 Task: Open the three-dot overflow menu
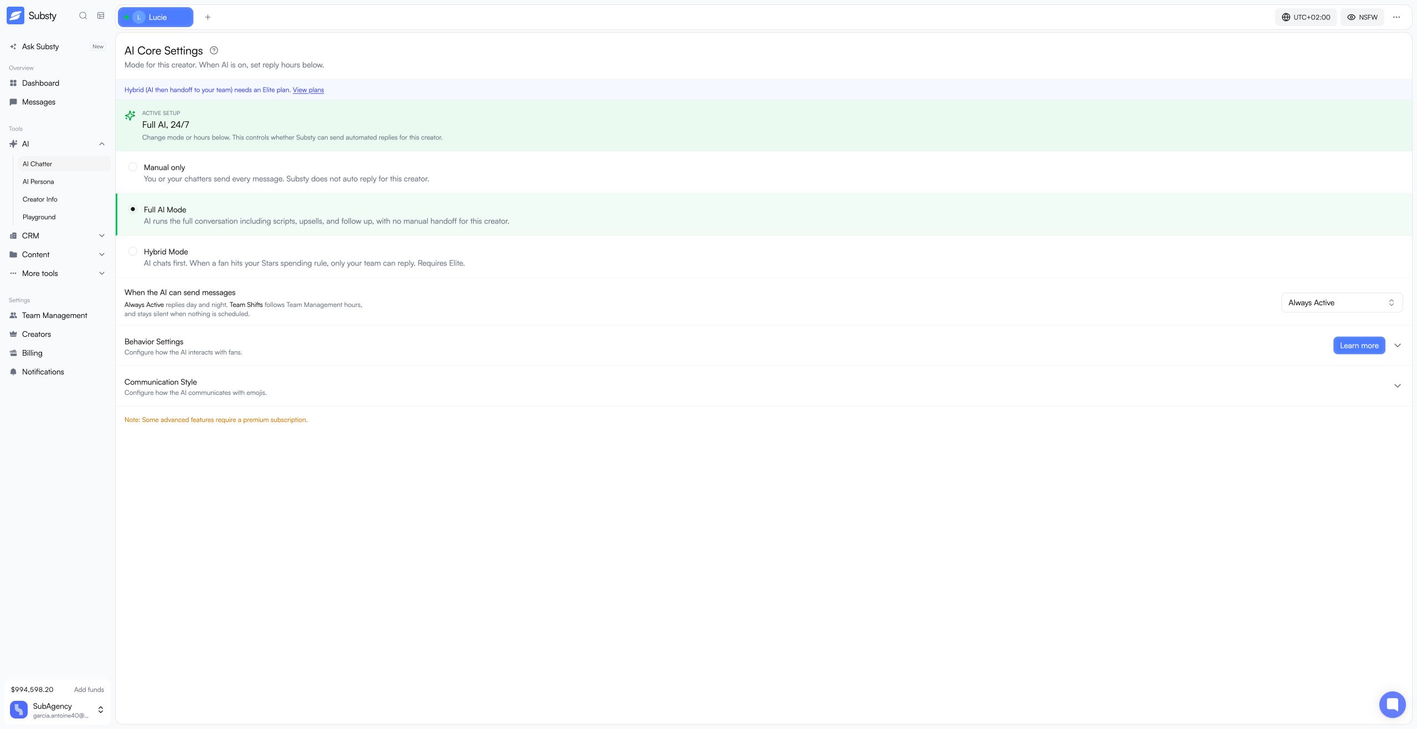1397,18
